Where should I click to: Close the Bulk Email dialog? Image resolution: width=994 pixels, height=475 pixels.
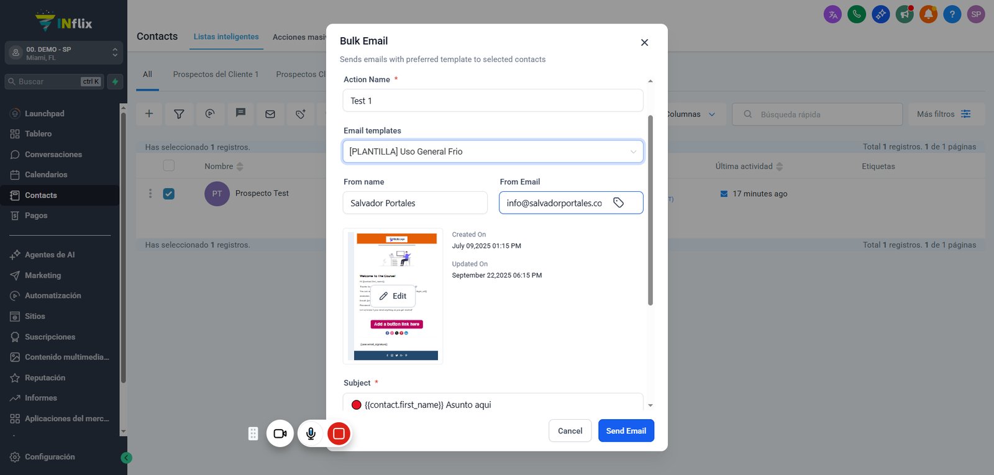point(644,42)
